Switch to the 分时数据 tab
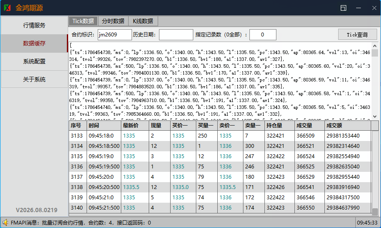The image size is (381, 228). pyautogui.click(x=113, y=21)
